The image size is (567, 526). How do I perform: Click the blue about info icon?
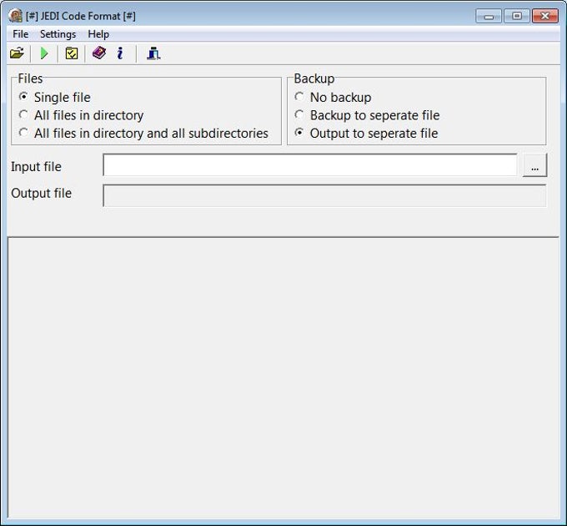(120, 53)
